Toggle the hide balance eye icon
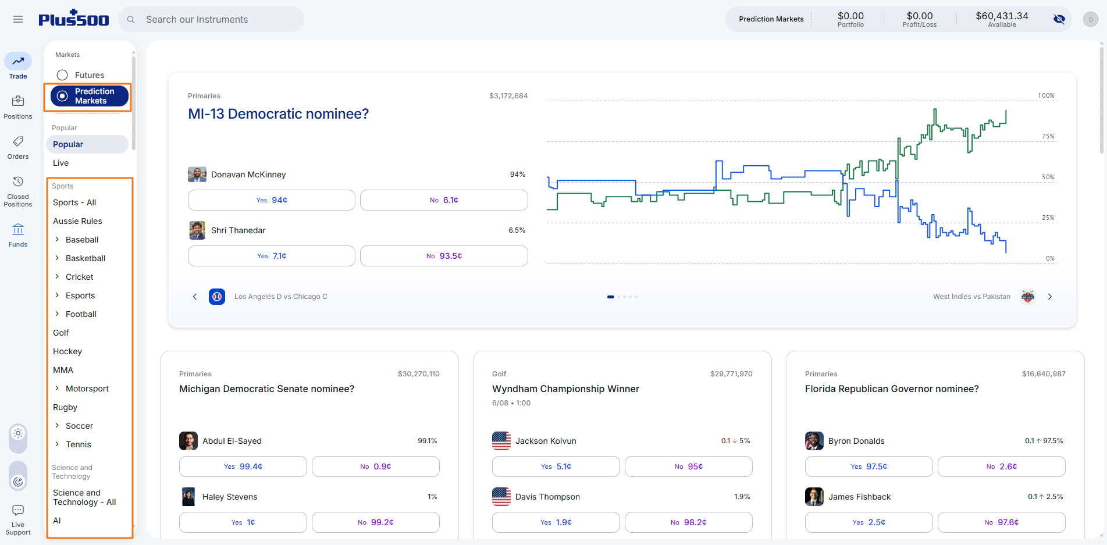 click(x=1059, y=19)
